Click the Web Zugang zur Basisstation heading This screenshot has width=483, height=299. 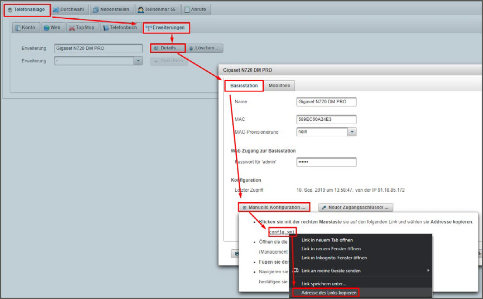263,151
